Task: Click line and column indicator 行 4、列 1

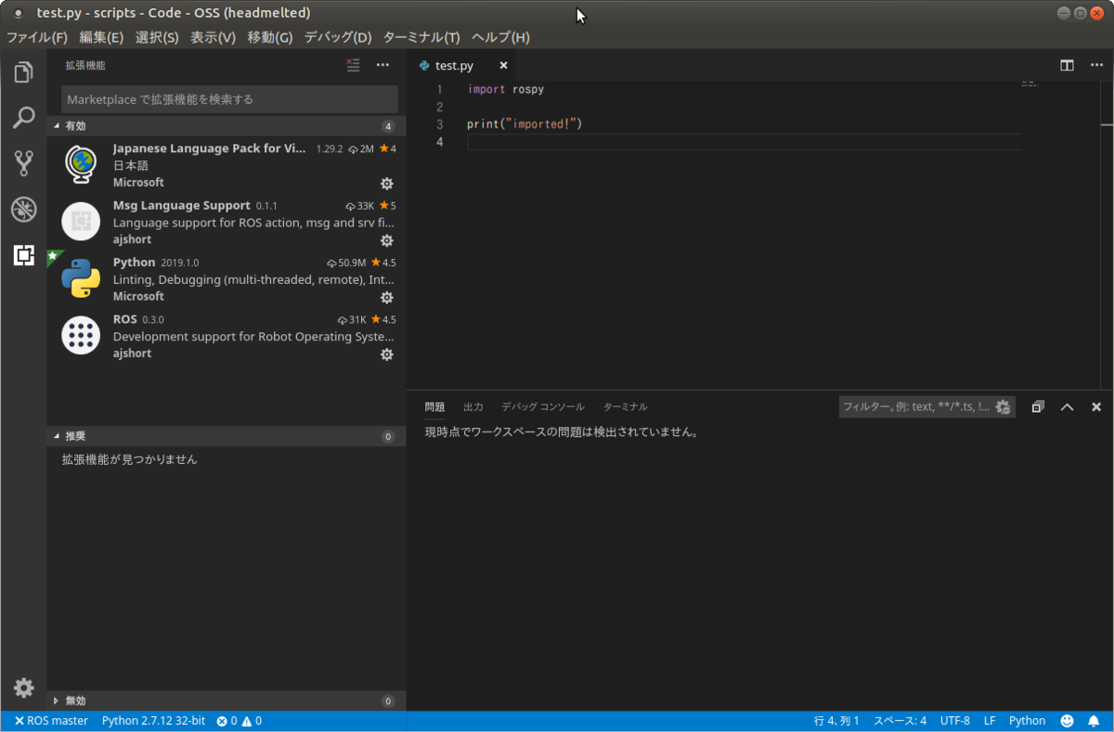Action: [836, 721]
